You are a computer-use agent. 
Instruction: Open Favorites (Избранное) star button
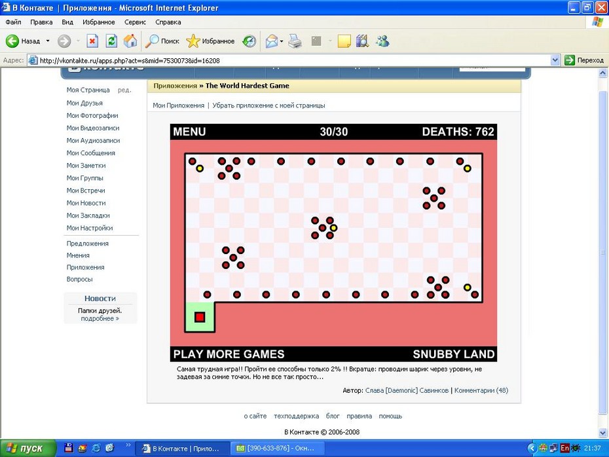[210, 41]
